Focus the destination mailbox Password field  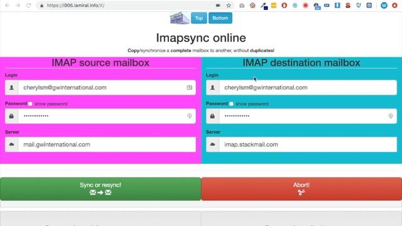pyautogui.click(x=308, y=116)
